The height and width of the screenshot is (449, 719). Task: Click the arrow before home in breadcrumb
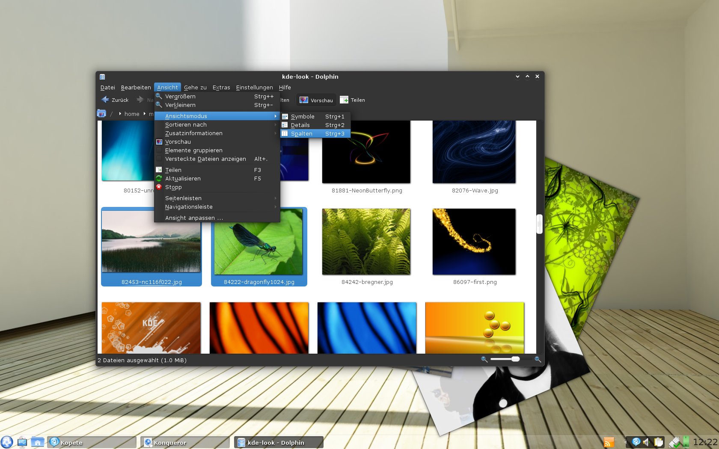120,114
